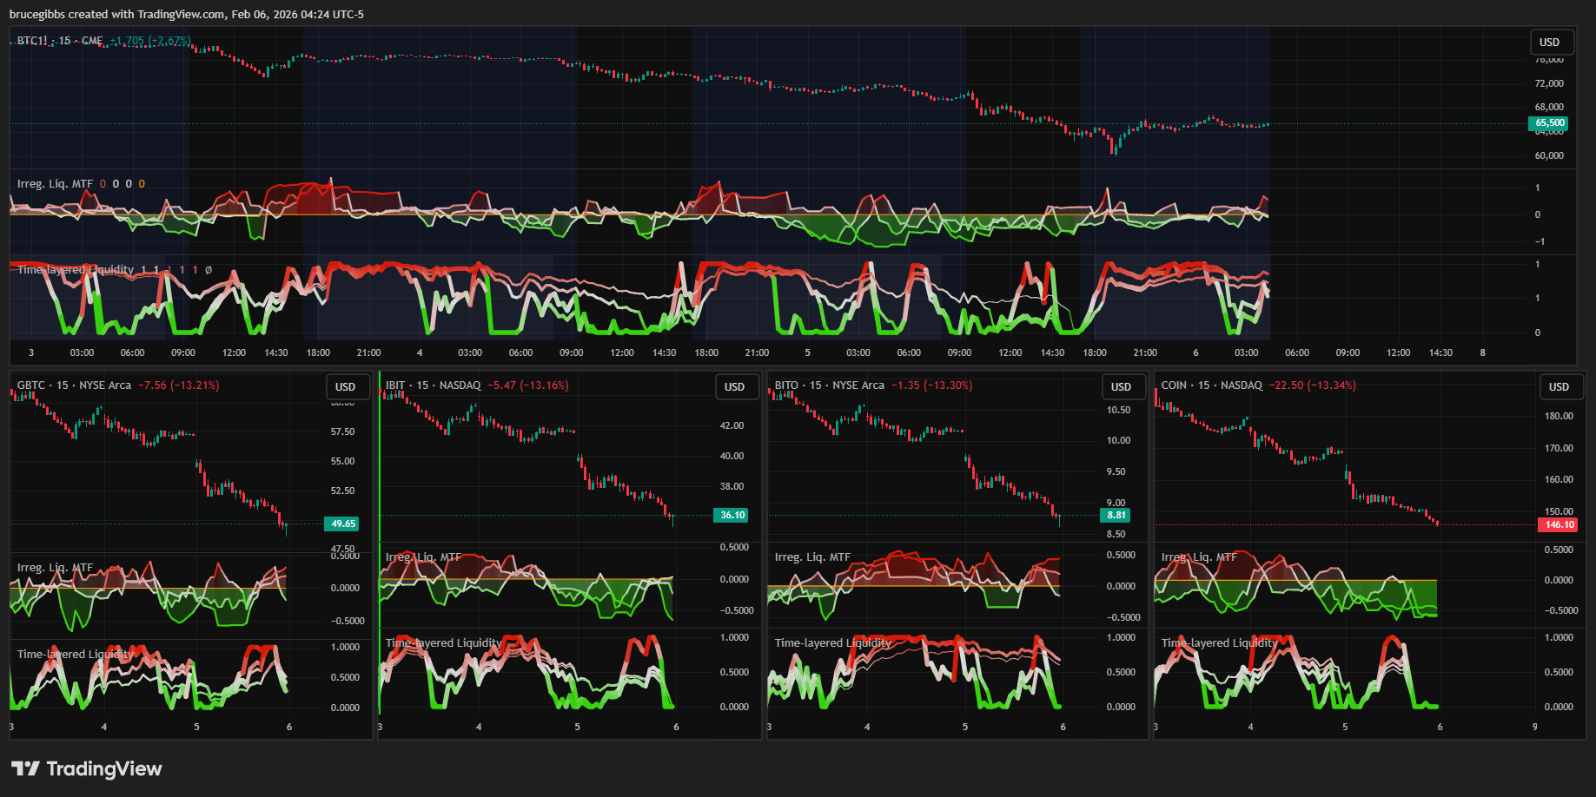This screenshot has height=797, width=1596.
Task: Open the USD currency selector on BTC1! chart
Action: coord(1549,42)
